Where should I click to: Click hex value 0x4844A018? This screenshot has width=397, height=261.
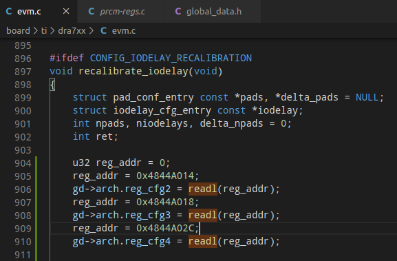165,202
